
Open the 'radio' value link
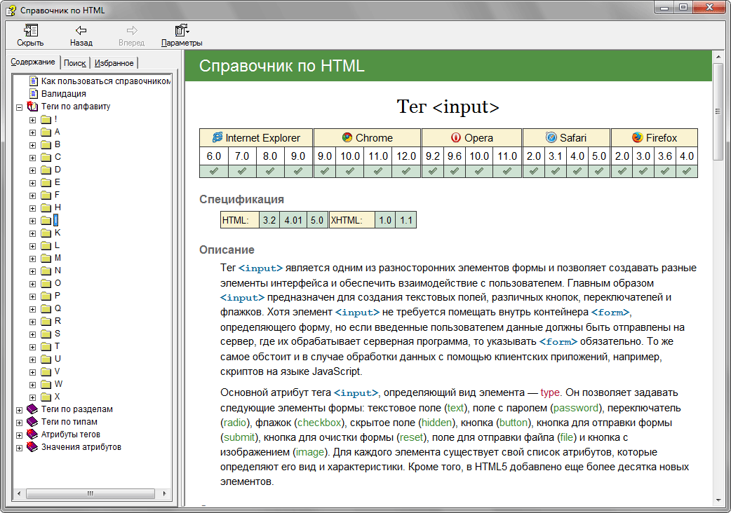tap(234, 423)
